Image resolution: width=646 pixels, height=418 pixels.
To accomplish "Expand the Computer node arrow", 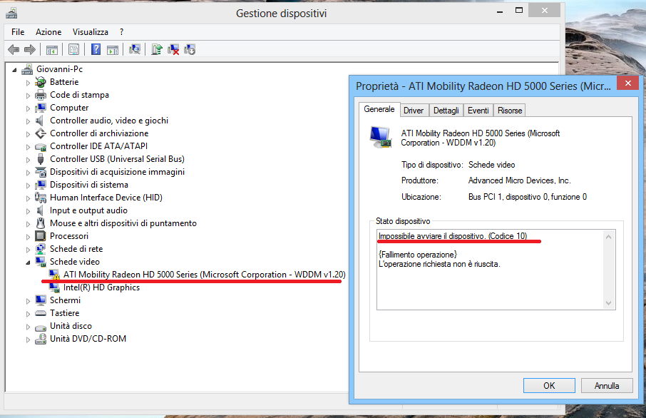I will pos(28,108).
